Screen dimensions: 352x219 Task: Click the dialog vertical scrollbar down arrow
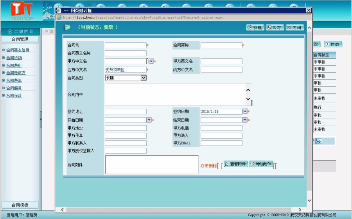pos(309,200)
